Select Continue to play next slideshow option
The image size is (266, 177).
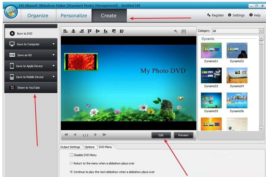[x=71, y=172]
